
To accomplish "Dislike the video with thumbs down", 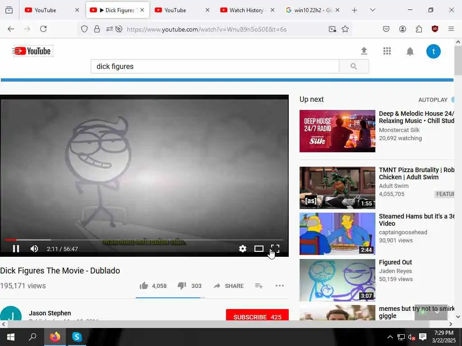I will [182, 286].
